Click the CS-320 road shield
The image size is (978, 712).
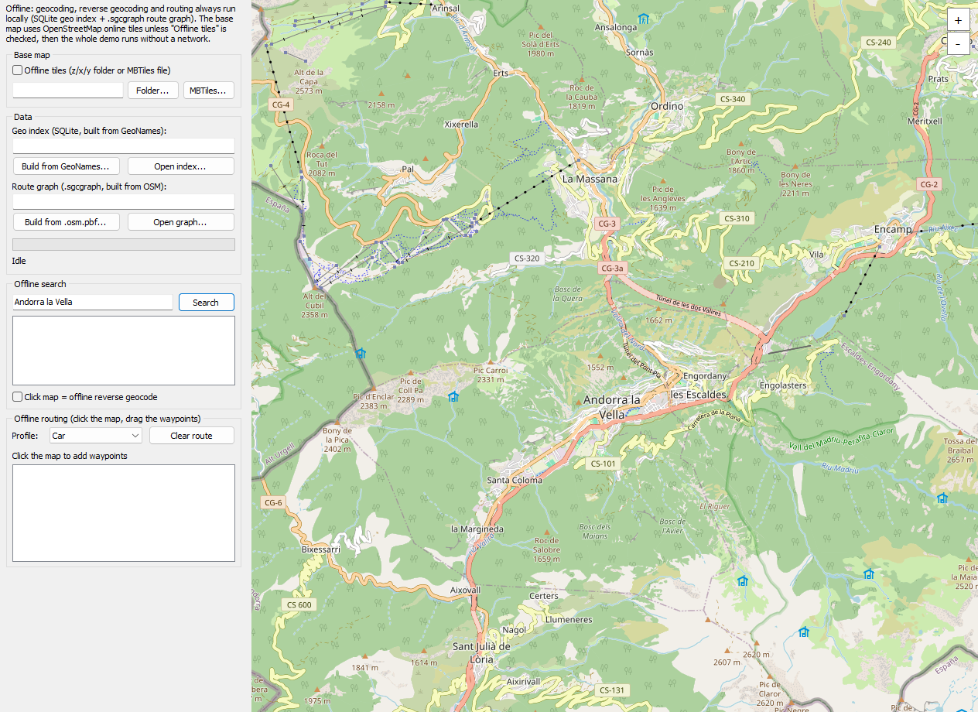[526, 258]
